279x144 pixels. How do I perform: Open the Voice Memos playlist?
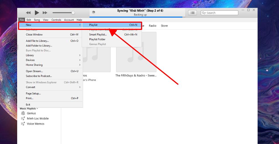click(x=35, y=124)
